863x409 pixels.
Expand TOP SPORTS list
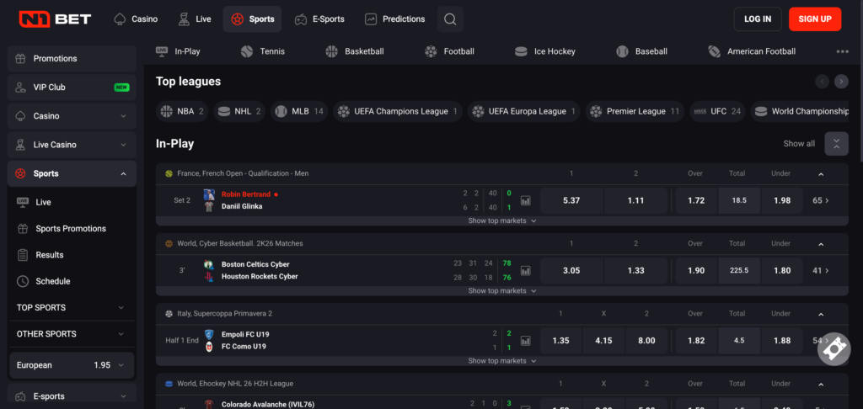121,308
